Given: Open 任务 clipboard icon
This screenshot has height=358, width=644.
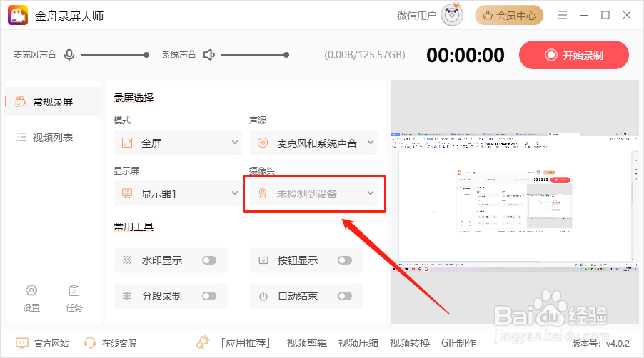Looking at the screenshot, I should 74,290.
